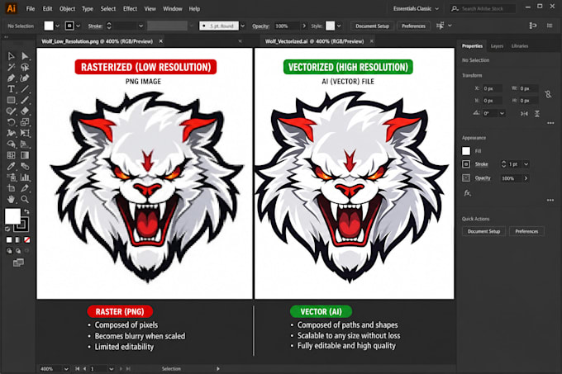Select the Shape Builder tool

(x=11, y=144)
